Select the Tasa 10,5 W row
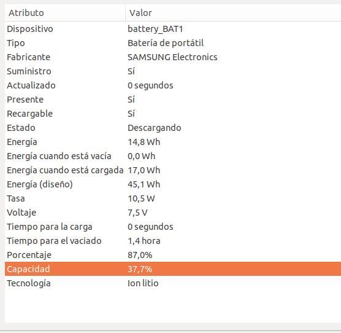The width and height of the screenshot is (341, 333). pyautogui.click(x=173, y=198)
